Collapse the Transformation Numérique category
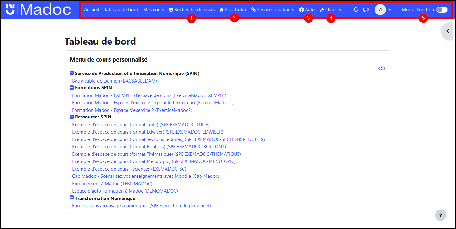This screenshot has height=229, width=456. pyautogui.click(x=72, y=198)
